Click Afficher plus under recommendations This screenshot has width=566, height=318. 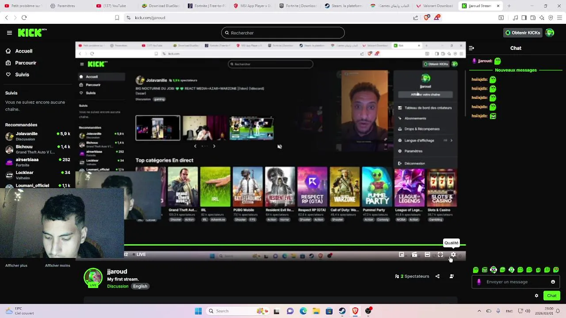16,265
